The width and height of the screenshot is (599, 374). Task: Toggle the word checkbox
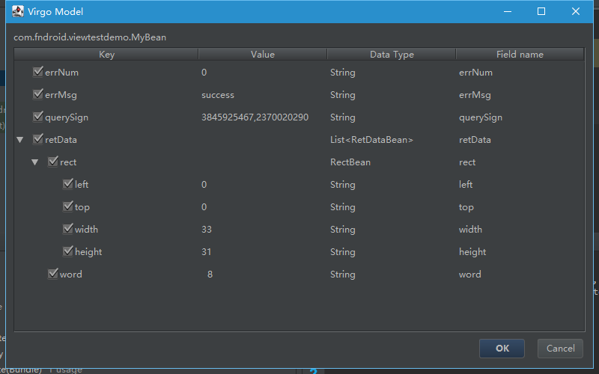[x=53, y=275]
